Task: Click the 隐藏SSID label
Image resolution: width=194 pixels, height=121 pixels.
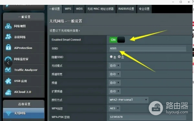Action: point(58,57)
